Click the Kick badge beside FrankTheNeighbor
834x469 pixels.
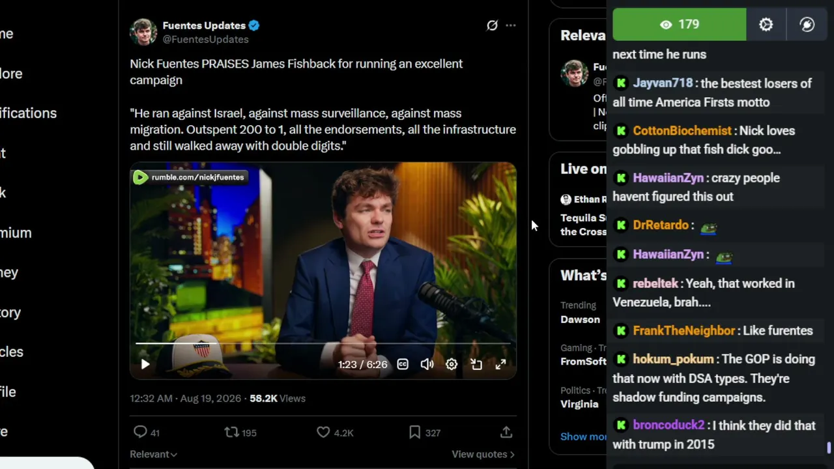(621, 331)
